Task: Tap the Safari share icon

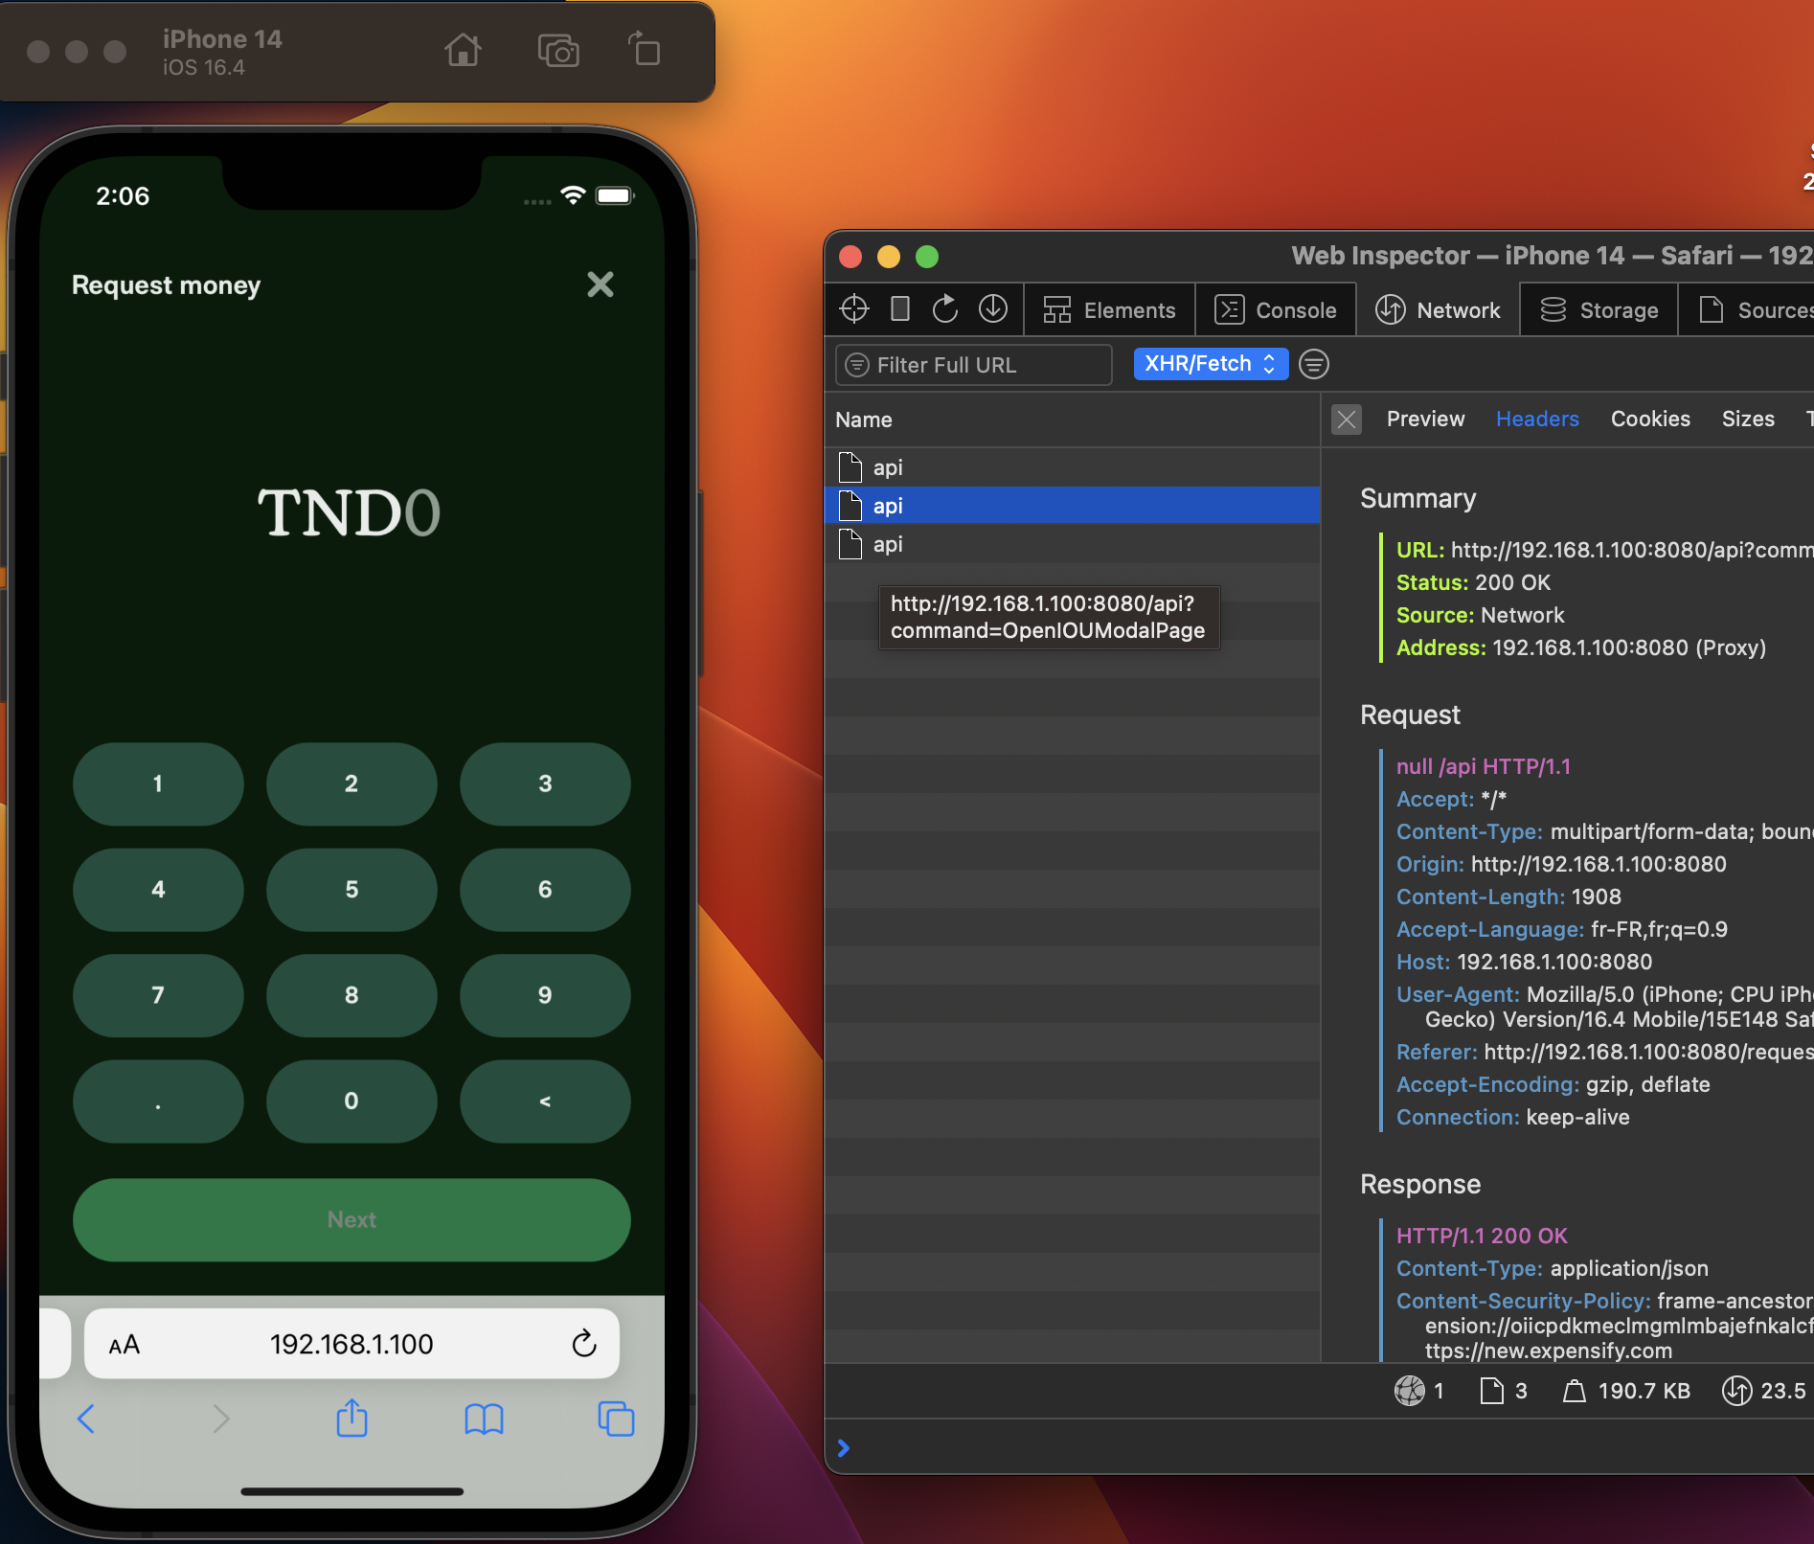Action: click(351, 1419)
